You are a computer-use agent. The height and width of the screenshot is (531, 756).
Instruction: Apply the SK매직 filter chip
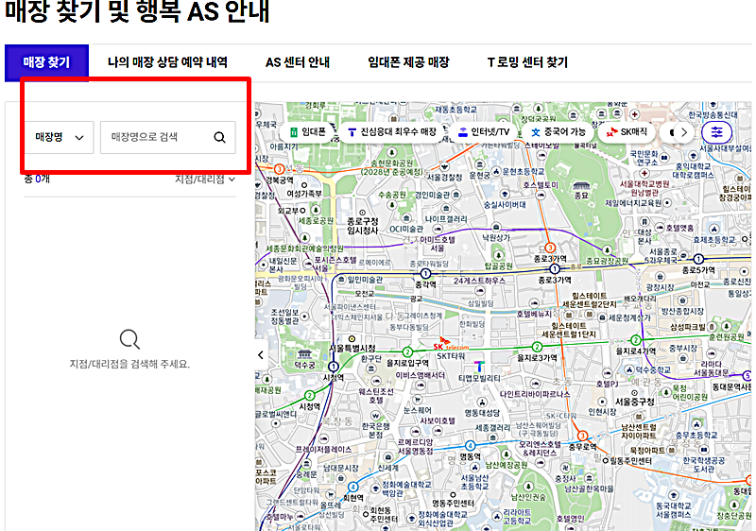tap(627, 132)
